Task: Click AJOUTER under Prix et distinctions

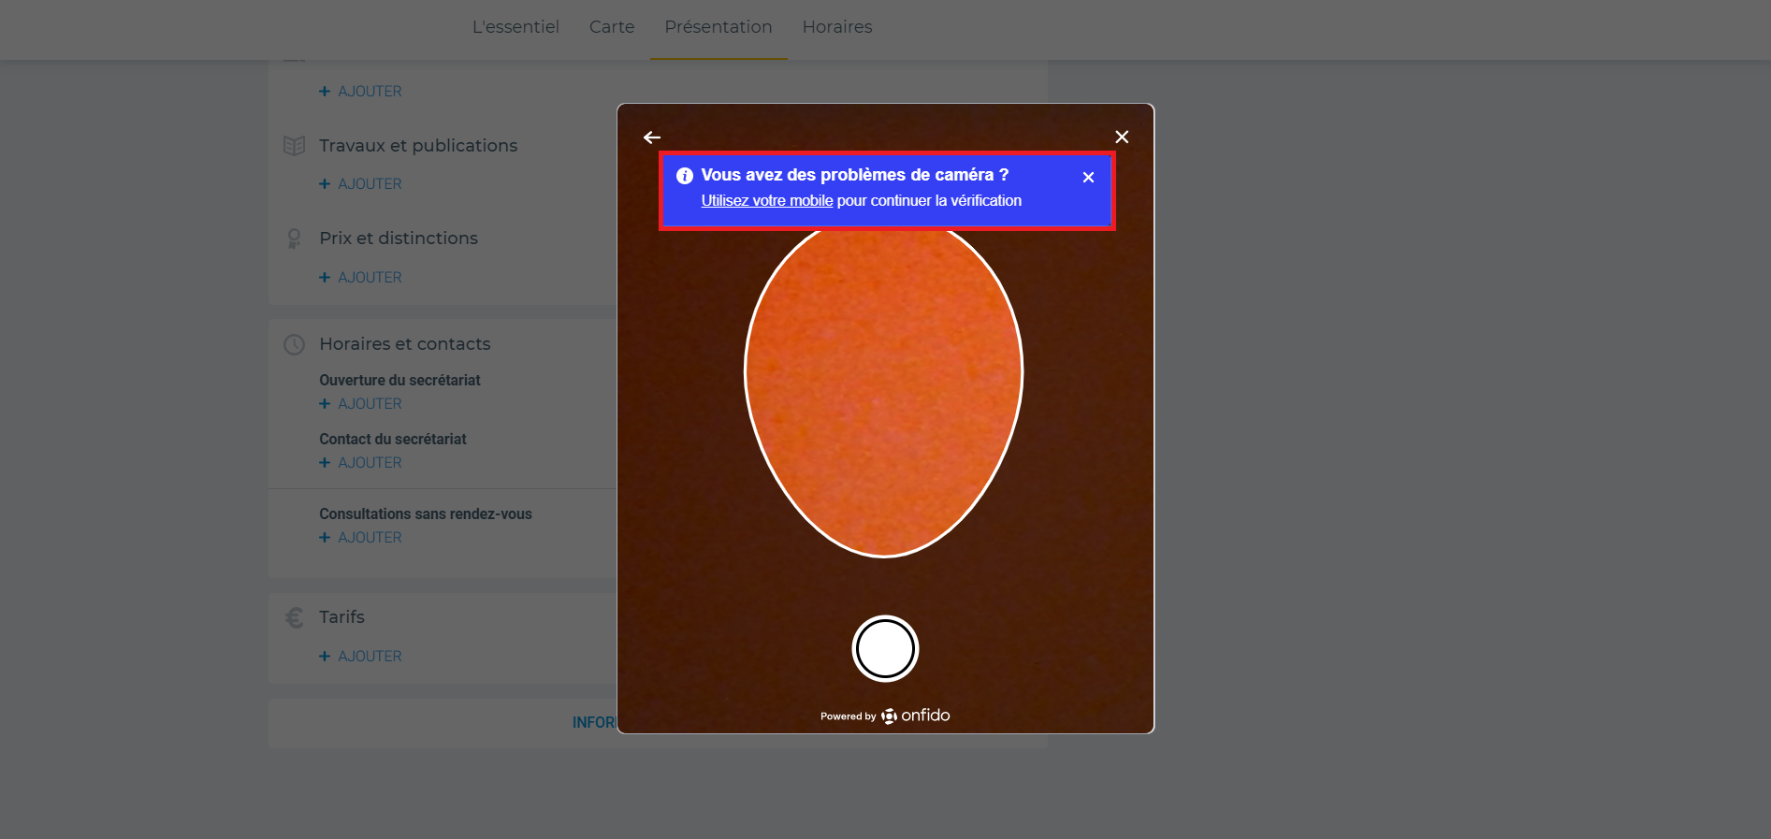Action: tap(360, 278)
